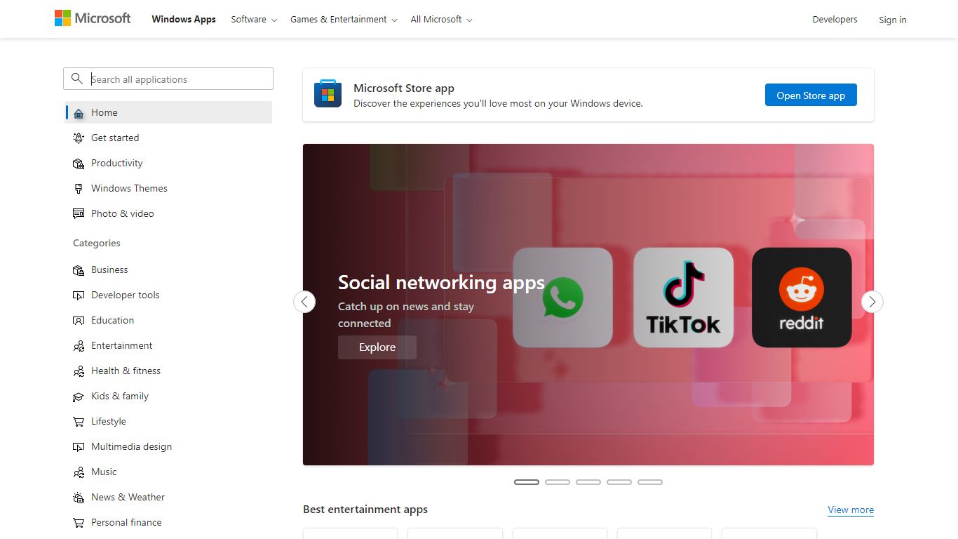Open the Windows Apps nav link

[184, 20]
